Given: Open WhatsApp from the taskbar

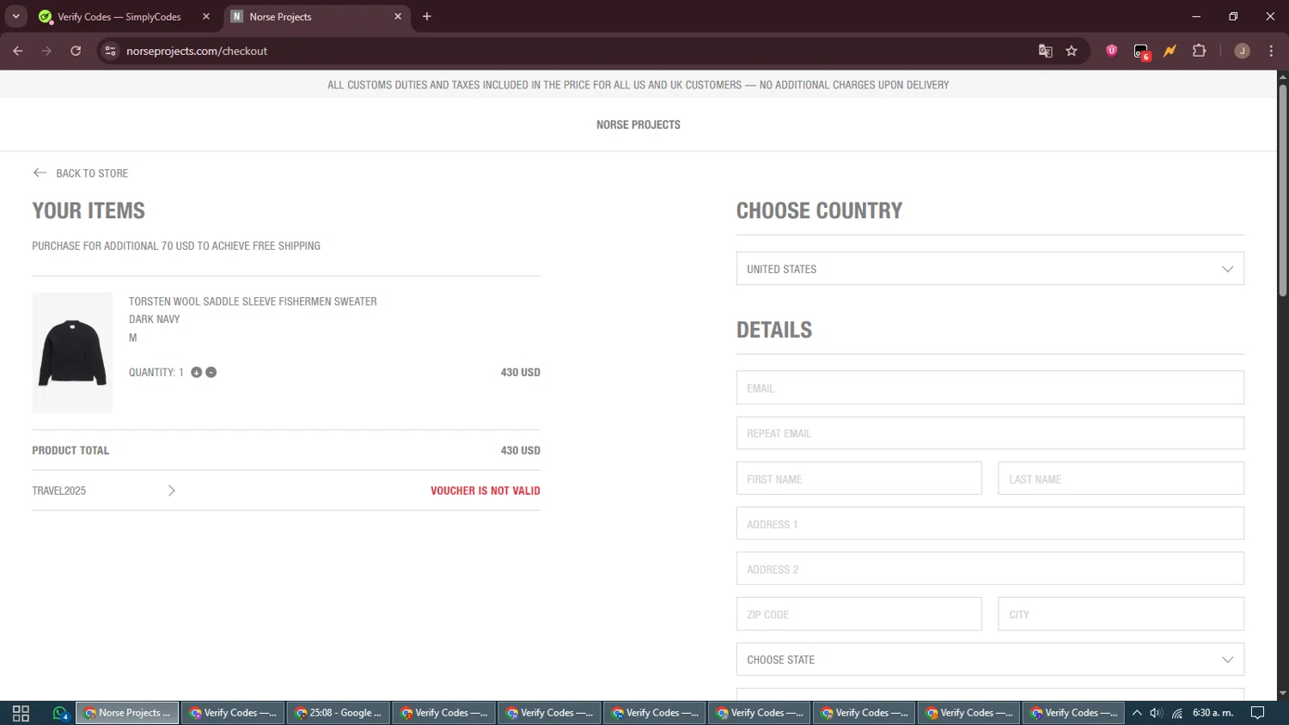Looking at the screenshot, I should coord(59,713).
